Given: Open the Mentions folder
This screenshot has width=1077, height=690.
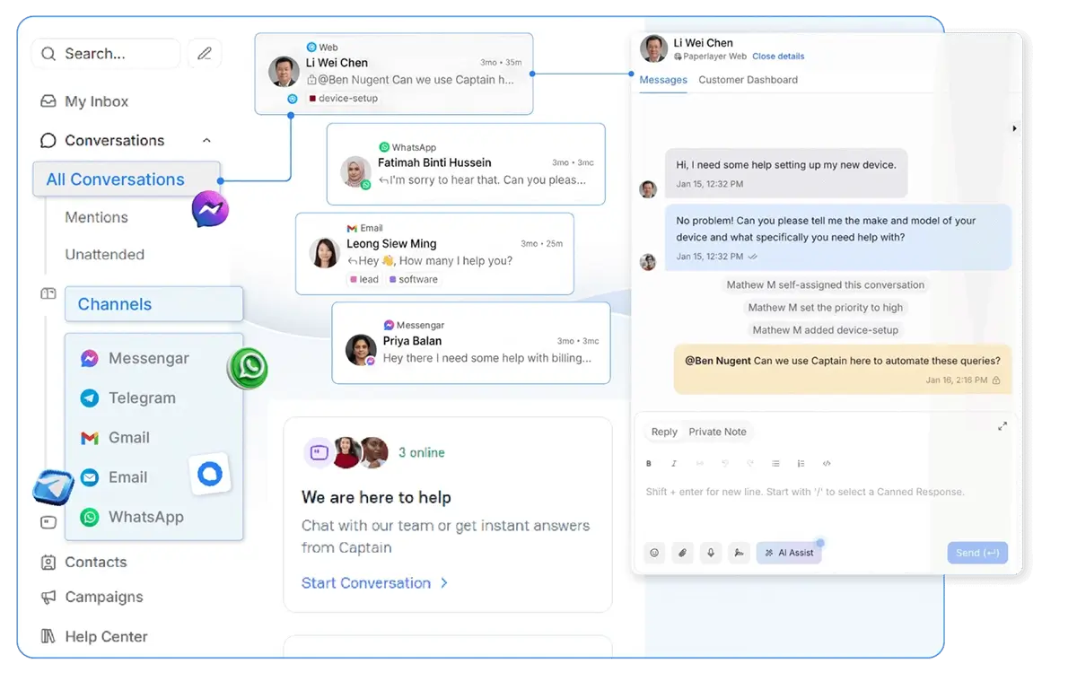Looking at the screenshot, I should point(96,217).
